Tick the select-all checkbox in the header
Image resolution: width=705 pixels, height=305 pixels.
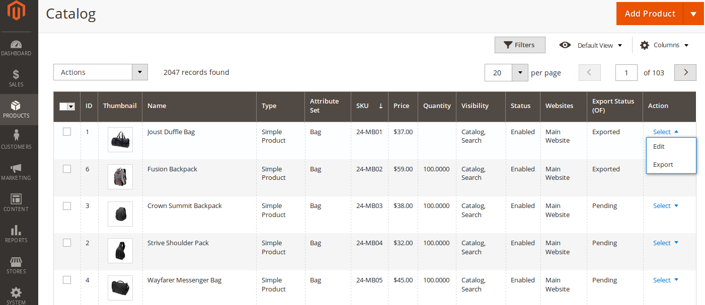(x=64, y=106)
